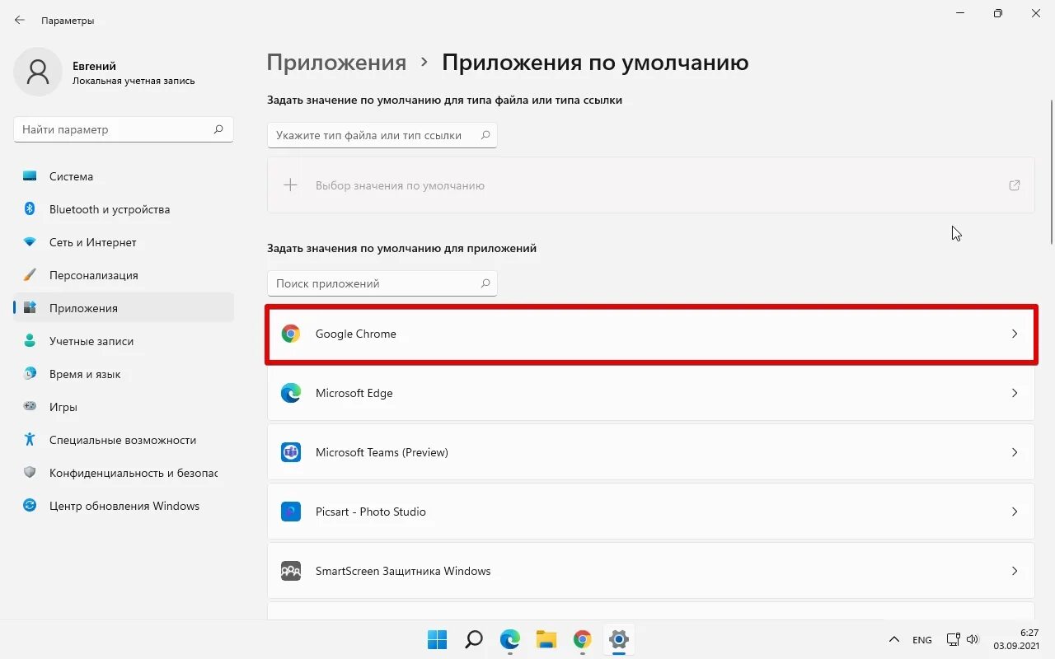Image resolution: width=1055 pixels, height=659 pixels.
Task: Open Сеть и Интернет section
Action: click(124, 242)
